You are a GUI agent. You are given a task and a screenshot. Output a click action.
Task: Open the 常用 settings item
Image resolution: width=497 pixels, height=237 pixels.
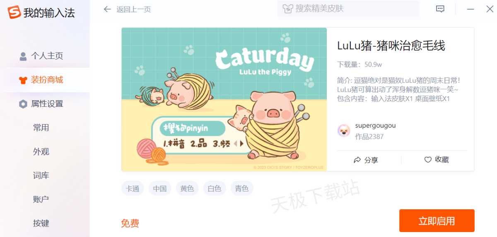[x=41, y=128]
